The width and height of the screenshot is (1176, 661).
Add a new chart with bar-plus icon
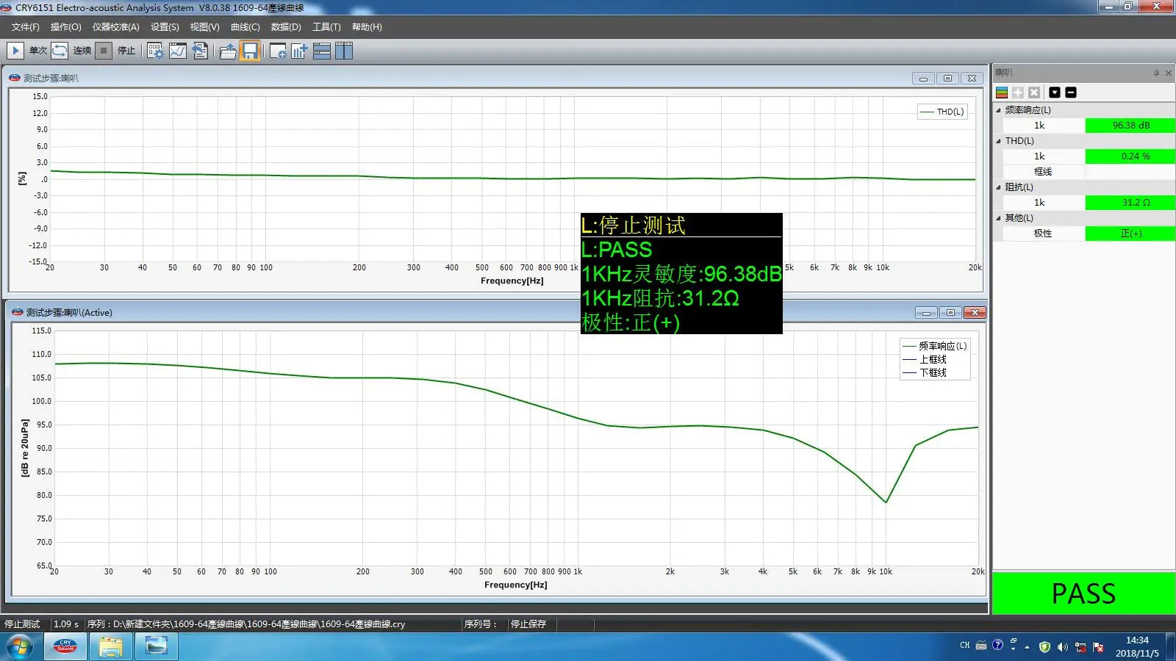299,51
